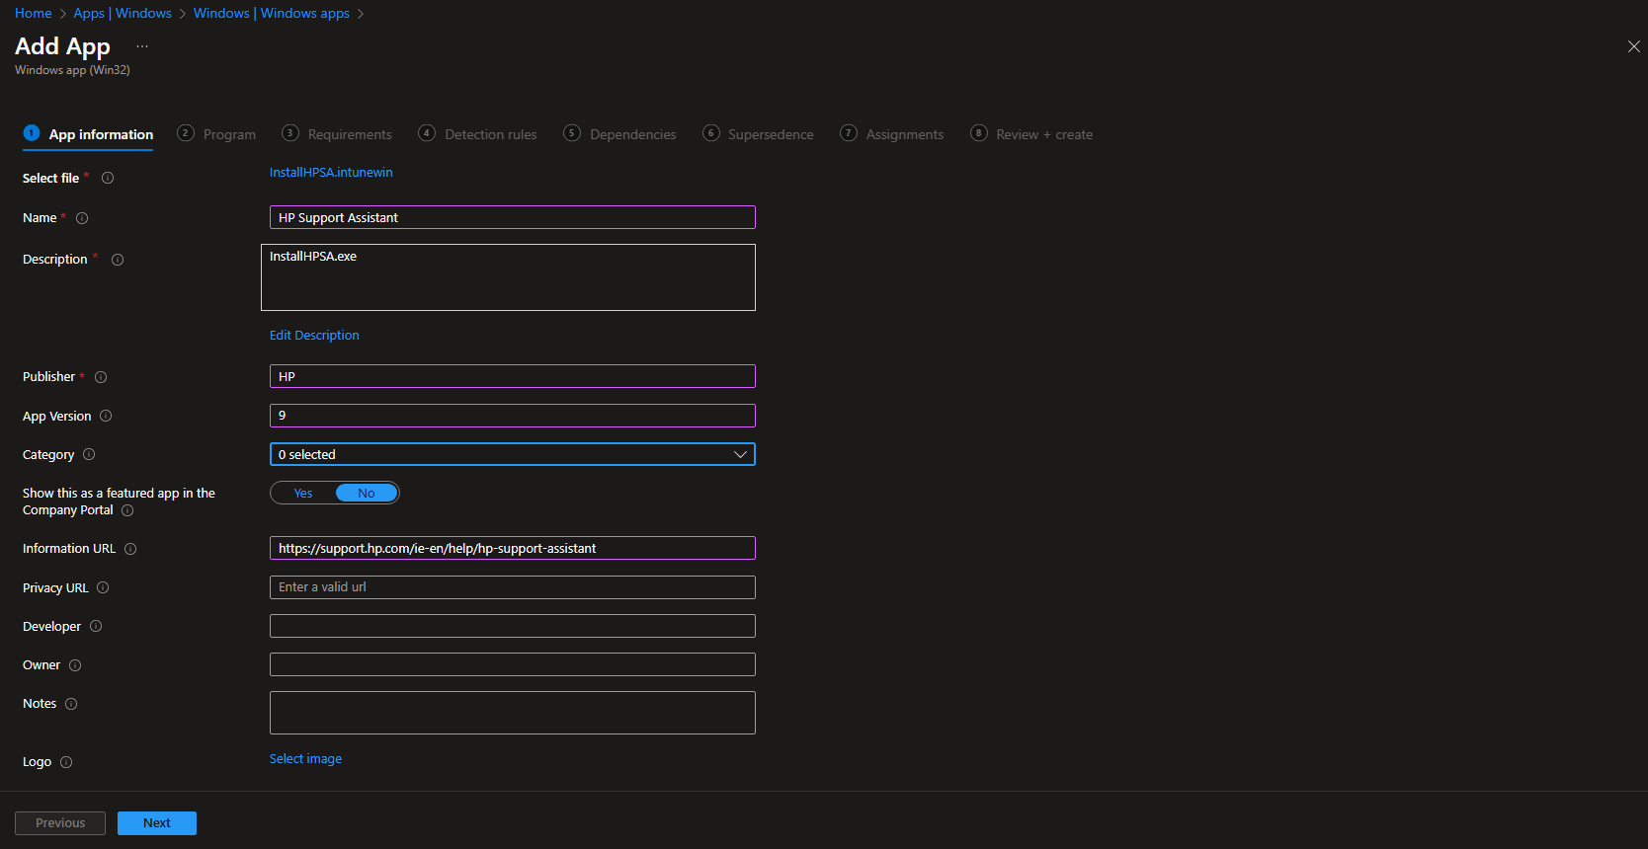Image resolution: width=1648 pixels, height=849 pixels.
Task: Jump to the Assignments step tab
Action: click(x=892, y=134)
